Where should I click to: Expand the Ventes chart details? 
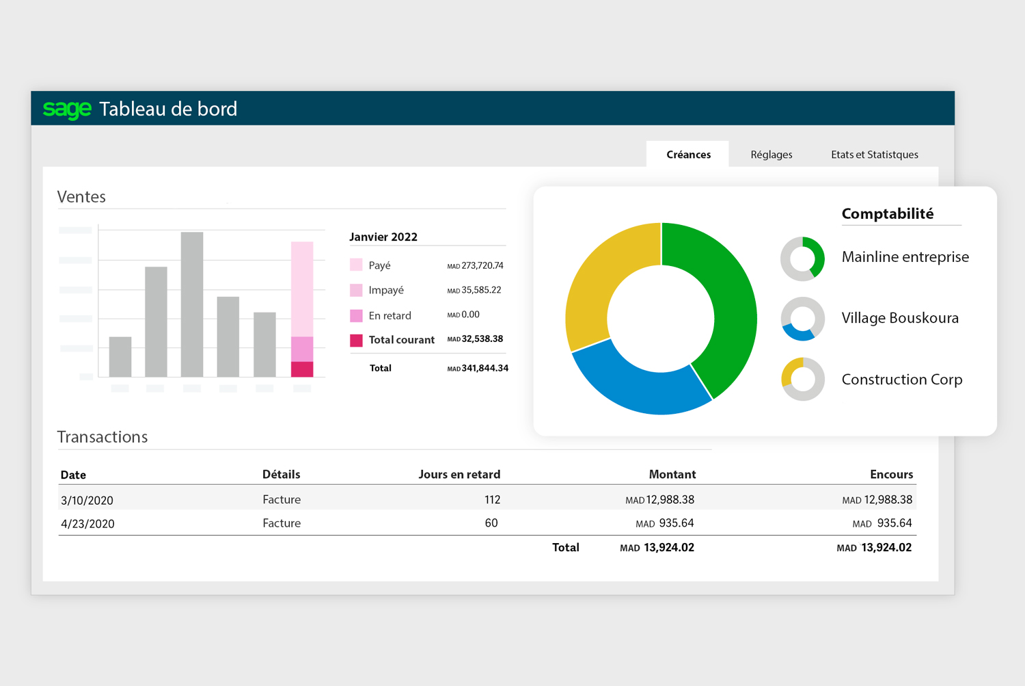click(x=81, y=197)
